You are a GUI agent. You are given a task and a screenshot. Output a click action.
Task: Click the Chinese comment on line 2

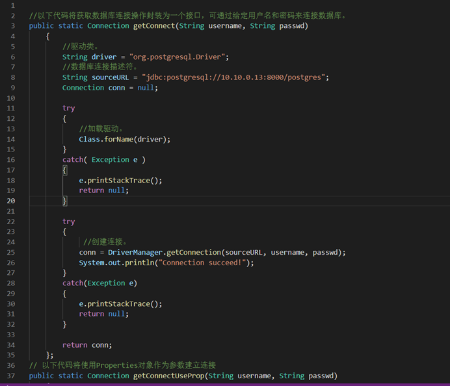click(x=189, y=16)
